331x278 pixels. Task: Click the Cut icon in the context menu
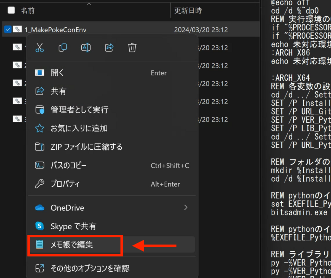click(x=40, y=47)
